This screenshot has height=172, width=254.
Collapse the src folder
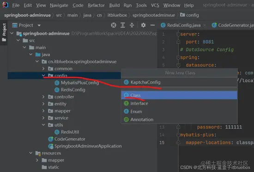(x=18, y=40)
